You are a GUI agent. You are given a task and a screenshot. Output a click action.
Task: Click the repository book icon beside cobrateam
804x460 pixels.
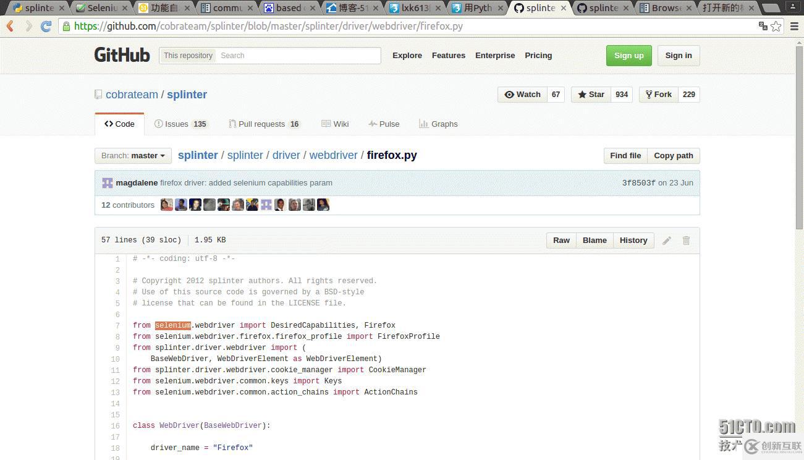coord(98,95)
